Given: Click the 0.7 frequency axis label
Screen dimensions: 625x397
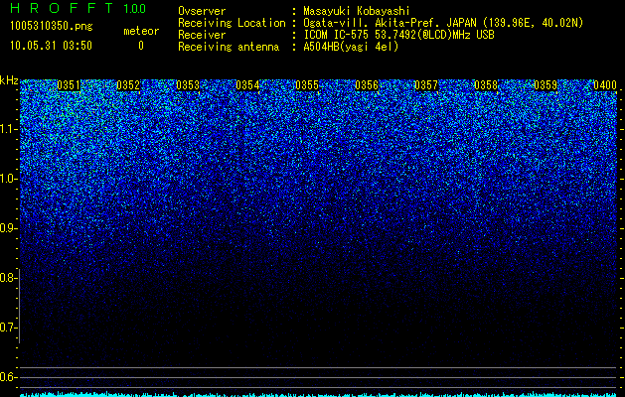Looking at the screenshot, I should pos(9,328).
